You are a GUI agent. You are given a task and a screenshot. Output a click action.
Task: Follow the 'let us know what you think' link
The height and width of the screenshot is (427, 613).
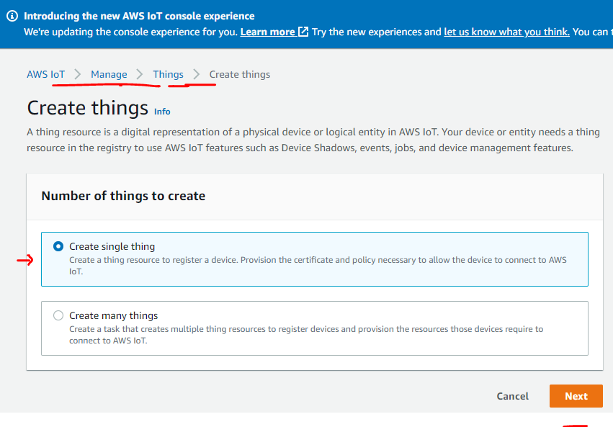tap(506, 32)
